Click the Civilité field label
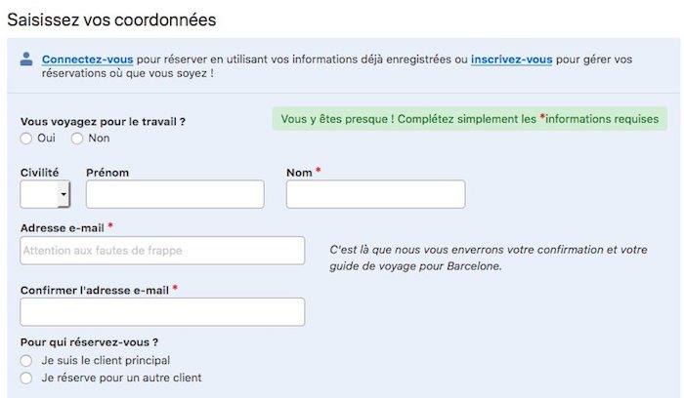This screenshot has height=398, width=684. 39,173
